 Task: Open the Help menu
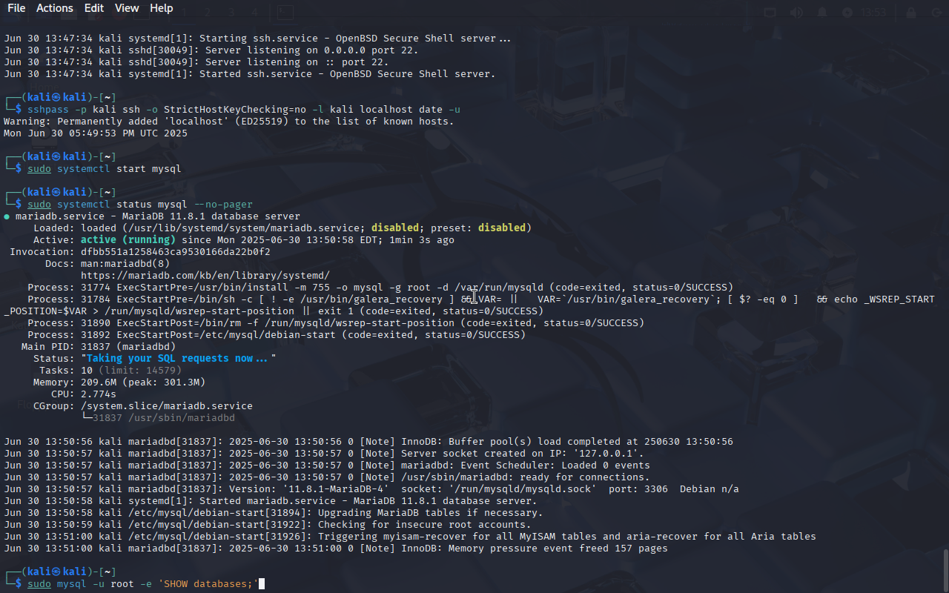tap(162, 8)
